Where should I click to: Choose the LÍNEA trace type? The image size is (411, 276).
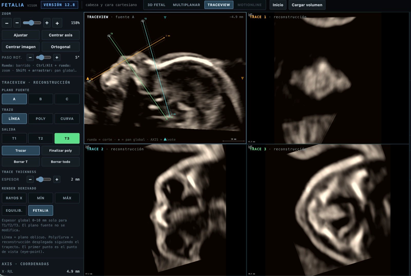tap(14, 119)
